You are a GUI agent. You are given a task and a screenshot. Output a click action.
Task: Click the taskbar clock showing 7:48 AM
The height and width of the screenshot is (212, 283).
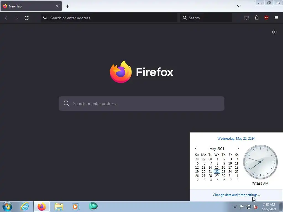[x=269, y=206]
